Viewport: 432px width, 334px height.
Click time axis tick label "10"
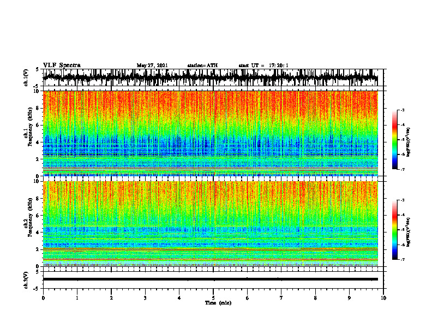(383, 298)
